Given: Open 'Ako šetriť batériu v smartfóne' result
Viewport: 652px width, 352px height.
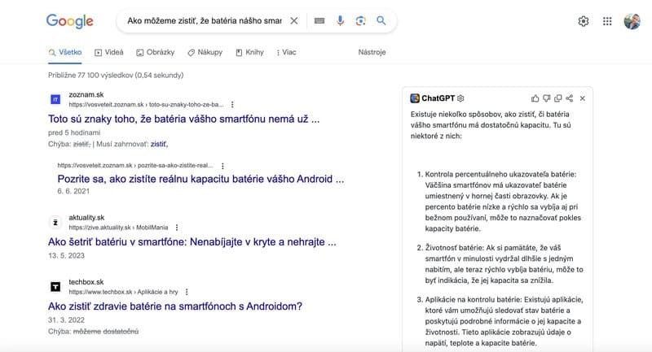Looking at the screenshot, I should click(x=192, y=241).
